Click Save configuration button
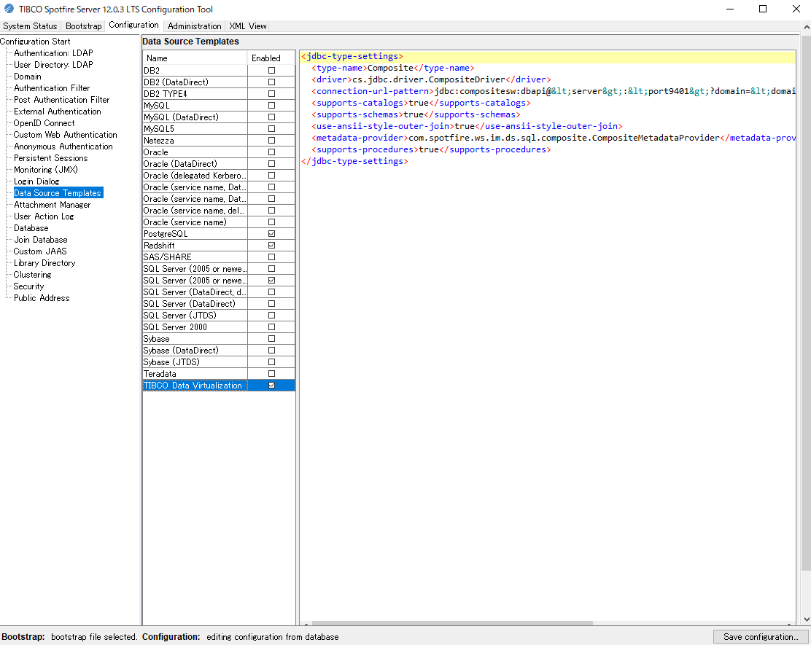This screenshot has height=645, width=811. pyautogui.click(x=761, y=637)
